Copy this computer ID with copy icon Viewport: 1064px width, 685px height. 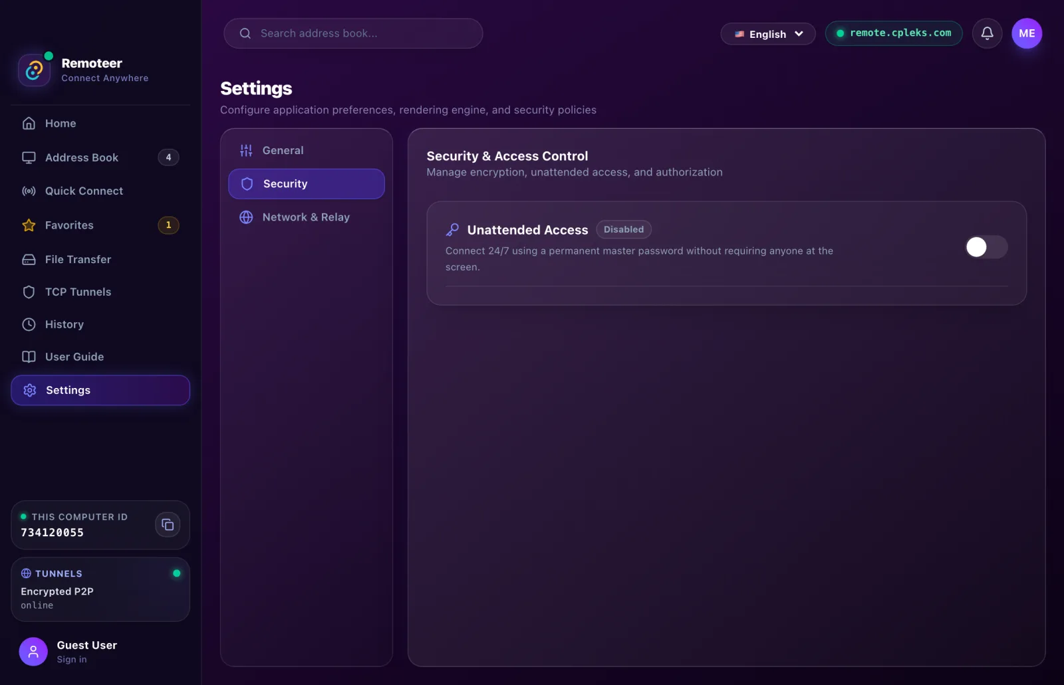click(168, 525)
